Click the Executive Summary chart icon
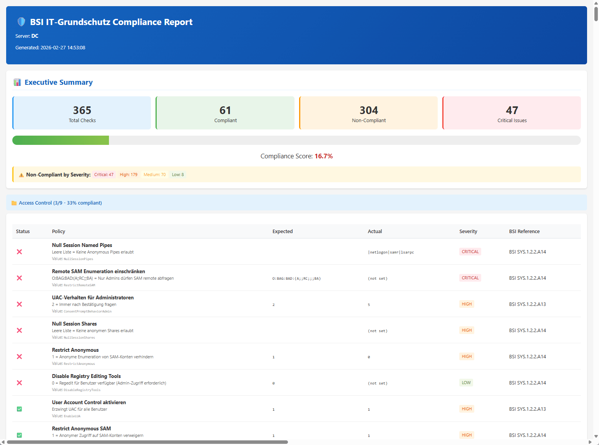This screenshot has height=445, width=599. pyautogui.click(x=17, y=82)
